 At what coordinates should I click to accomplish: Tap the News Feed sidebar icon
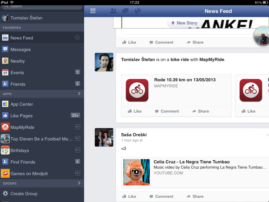tap(5, 38)
